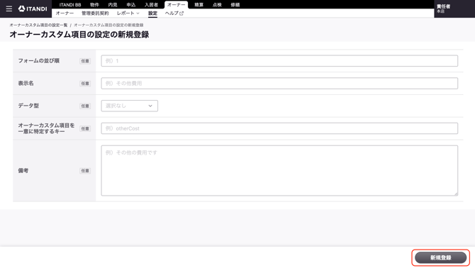Open the データ型 dropdown
The image size is (475, 268).
tap(129, 106)
